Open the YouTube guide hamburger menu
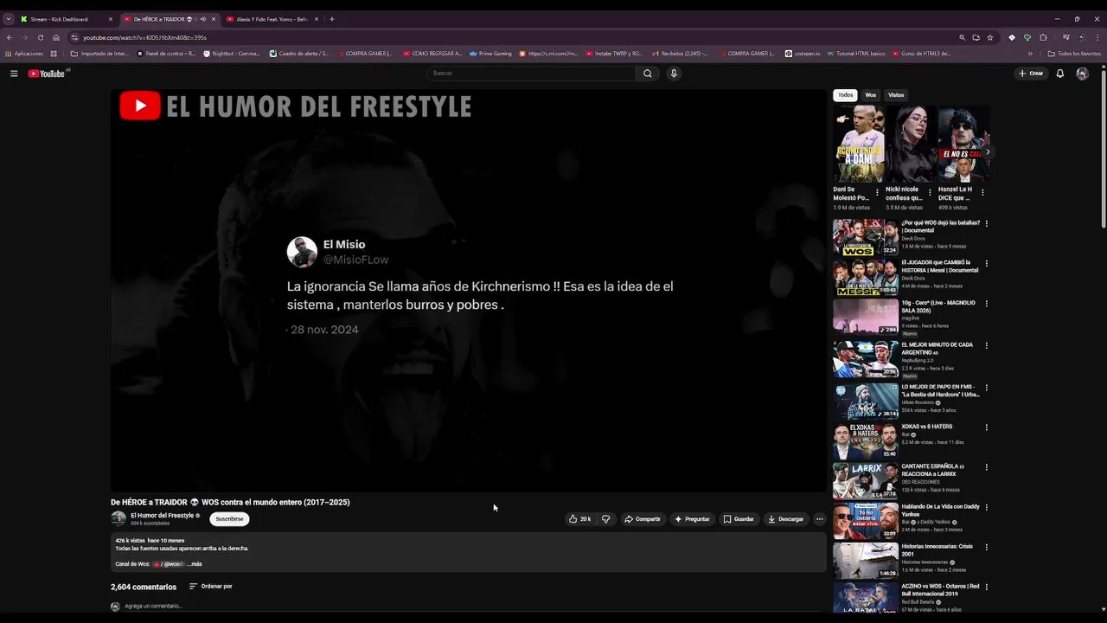This screenshot has width=1107, height=623. tap(14, 74)
